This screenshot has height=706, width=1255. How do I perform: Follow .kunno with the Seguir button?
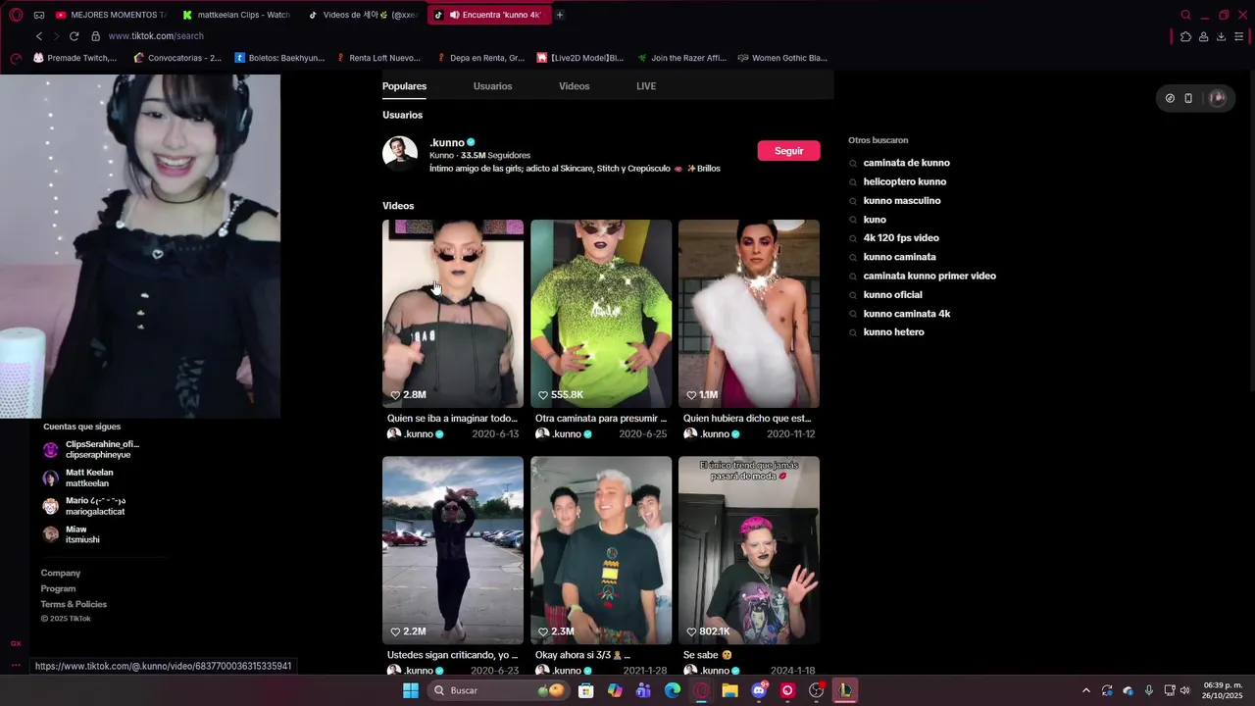click(788, 151)
